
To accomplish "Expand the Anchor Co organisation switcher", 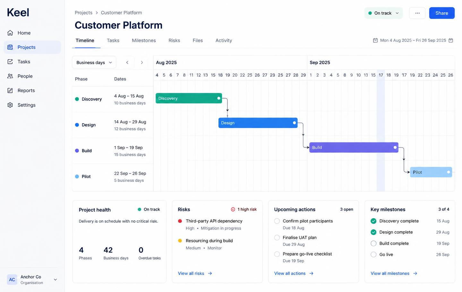I will [x=32, y=280].
